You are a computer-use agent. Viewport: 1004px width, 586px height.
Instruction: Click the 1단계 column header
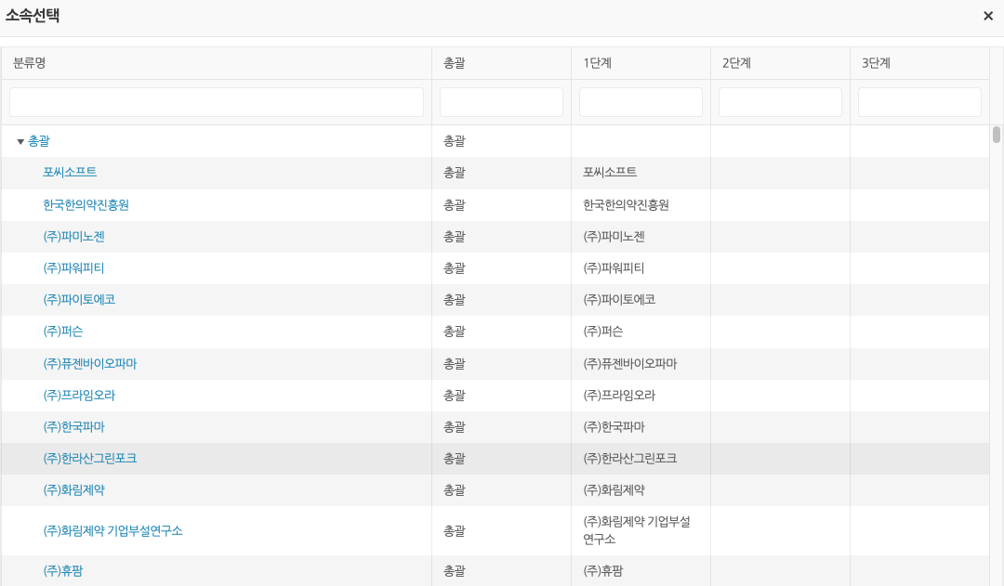coord(597,63)
